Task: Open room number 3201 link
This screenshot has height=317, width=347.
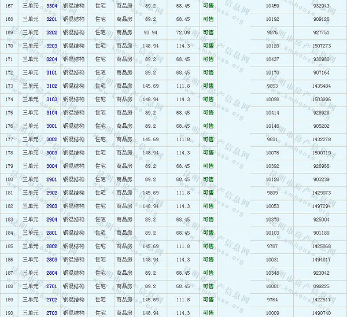Action: 51,19
